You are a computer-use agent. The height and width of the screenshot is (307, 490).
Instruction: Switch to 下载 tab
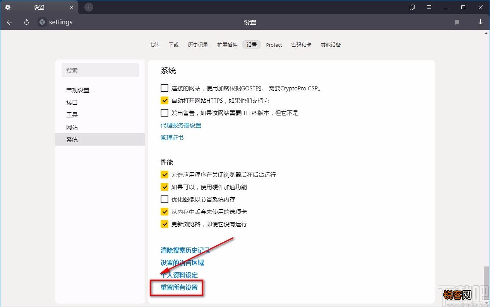coord(173,45)
